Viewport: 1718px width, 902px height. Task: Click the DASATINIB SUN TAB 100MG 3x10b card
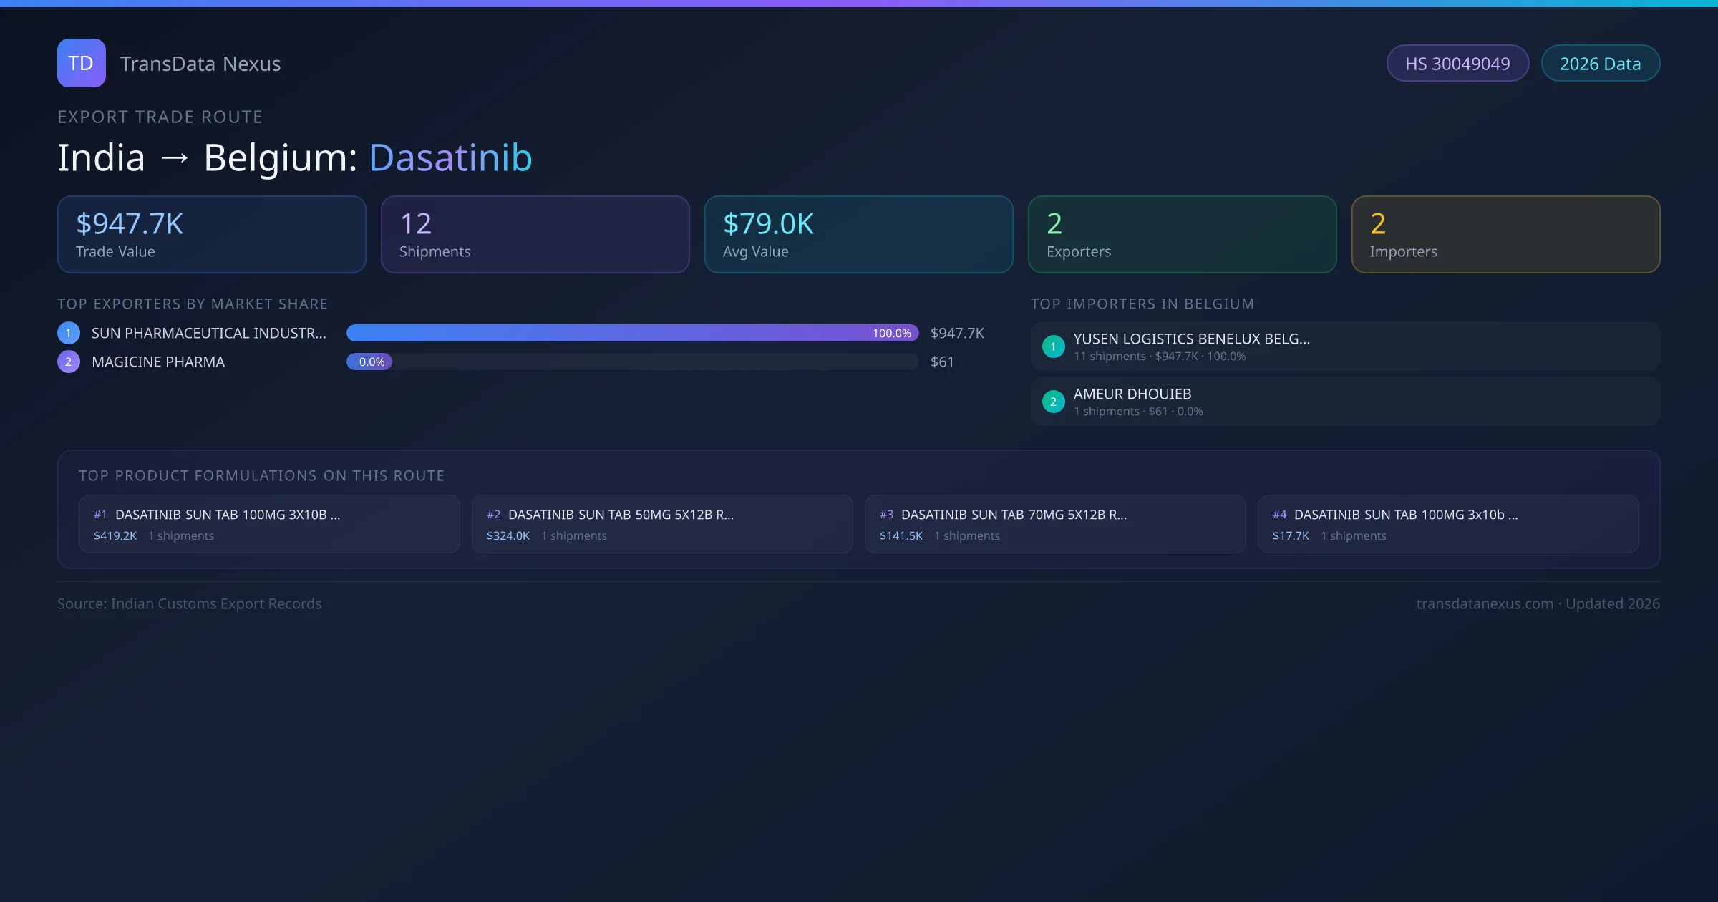click(x=1449, y=523)
